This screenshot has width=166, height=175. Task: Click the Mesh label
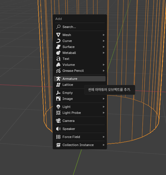[67, 35]
